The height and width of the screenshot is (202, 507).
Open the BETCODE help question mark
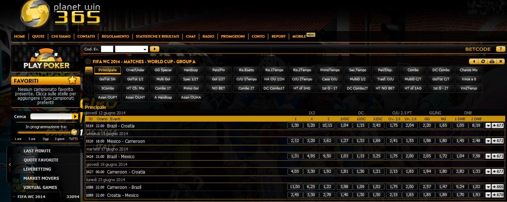tap(500, 49)
